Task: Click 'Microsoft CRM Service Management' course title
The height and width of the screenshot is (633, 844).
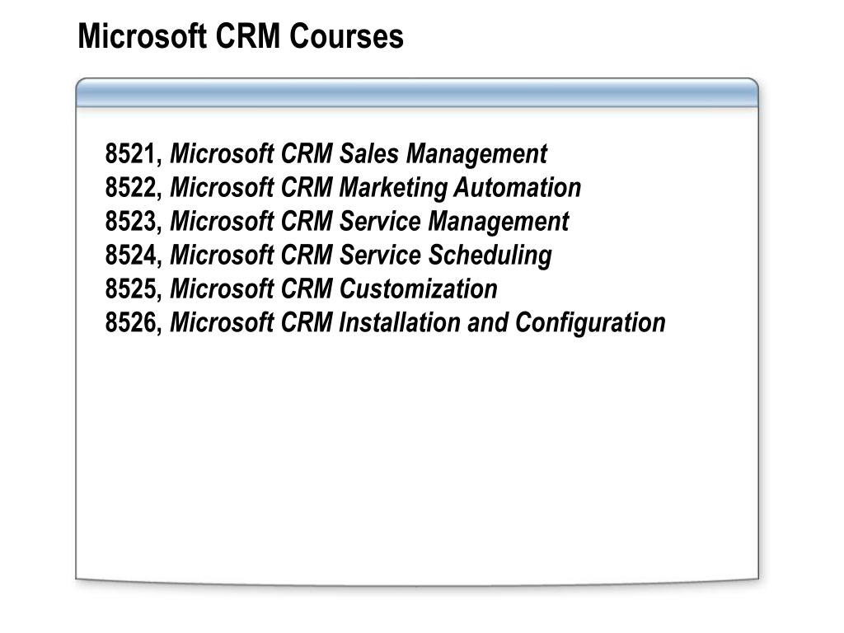Action: [x=369, y=222]
